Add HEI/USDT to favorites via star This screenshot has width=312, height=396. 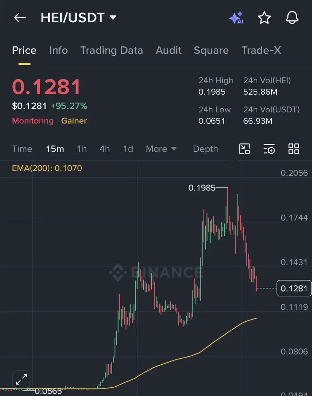pyautogui.click(x=264, y=18)
